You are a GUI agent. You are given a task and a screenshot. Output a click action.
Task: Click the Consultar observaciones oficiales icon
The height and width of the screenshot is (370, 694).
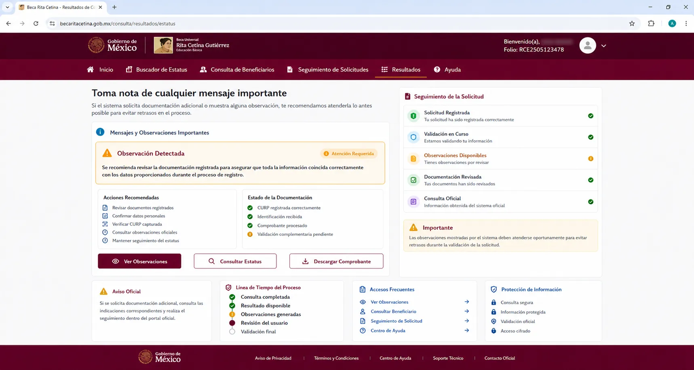(105, 232)
